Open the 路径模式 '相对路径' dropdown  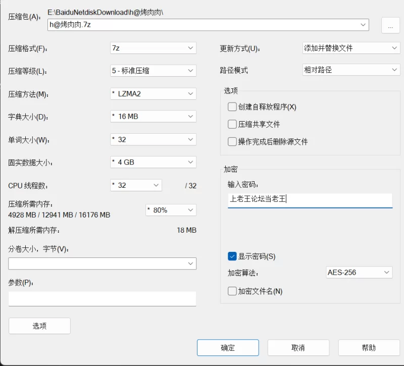351,70
